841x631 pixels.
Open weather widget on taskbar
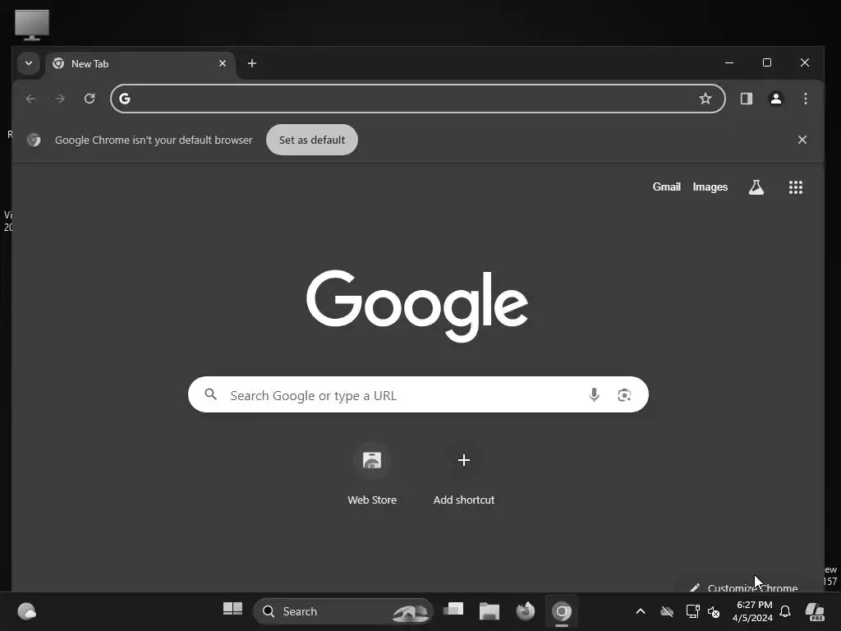pyautogui.click(x=27, y=611)
